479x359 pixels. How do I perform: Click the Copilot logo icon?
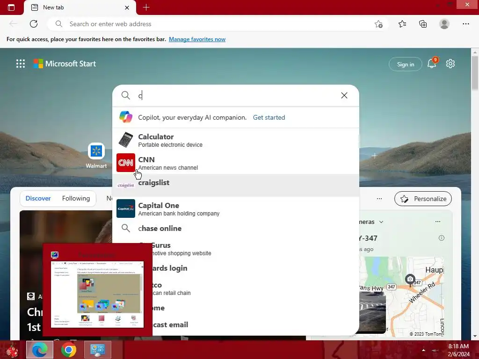tap(126, 117)
